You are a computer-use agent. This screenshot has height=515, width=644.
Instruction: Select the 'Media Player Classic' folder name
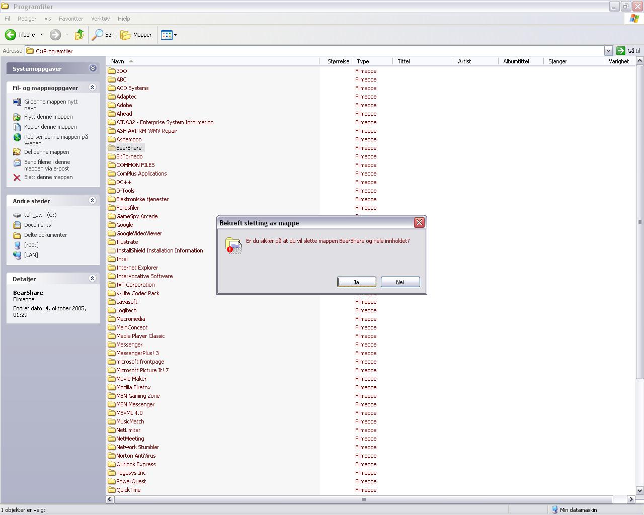tap(140, 336)
